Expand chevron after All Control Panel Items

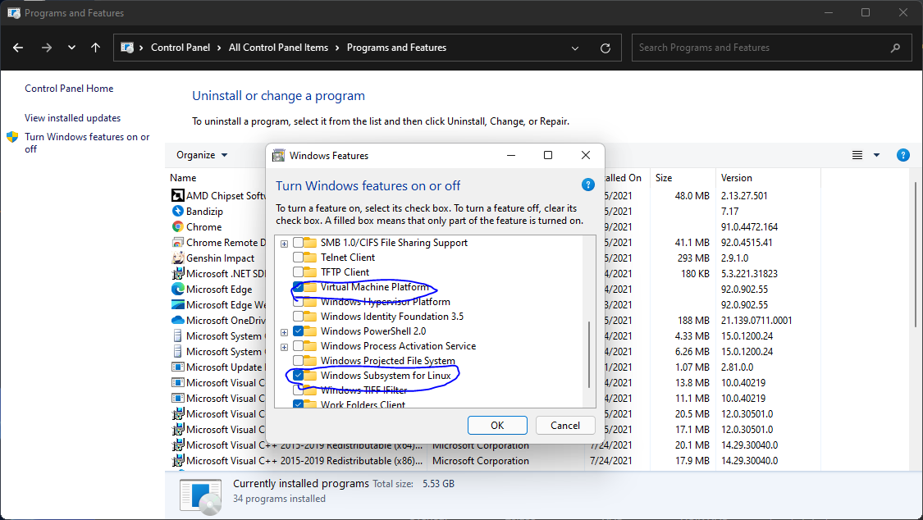point(337,48)
